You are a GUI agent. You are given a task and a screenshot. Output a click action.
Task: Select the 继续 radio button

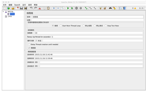pyautogui.click(x=53, y=26)
